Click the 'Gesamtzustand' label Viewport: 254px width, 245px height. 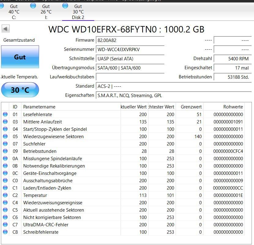point(19,40)
